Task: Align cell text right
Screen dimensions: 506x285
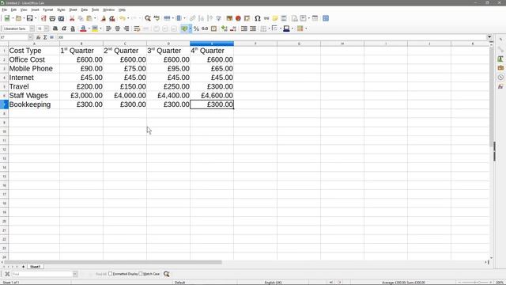Action: pos(126,28)
